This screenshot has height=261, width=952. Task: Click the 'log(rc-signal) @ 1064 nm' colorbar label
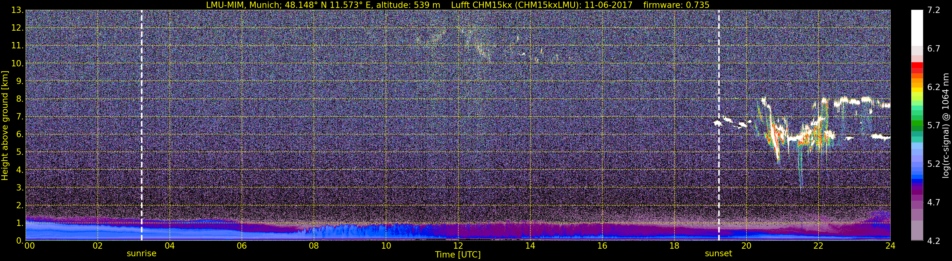coord(945,125)
